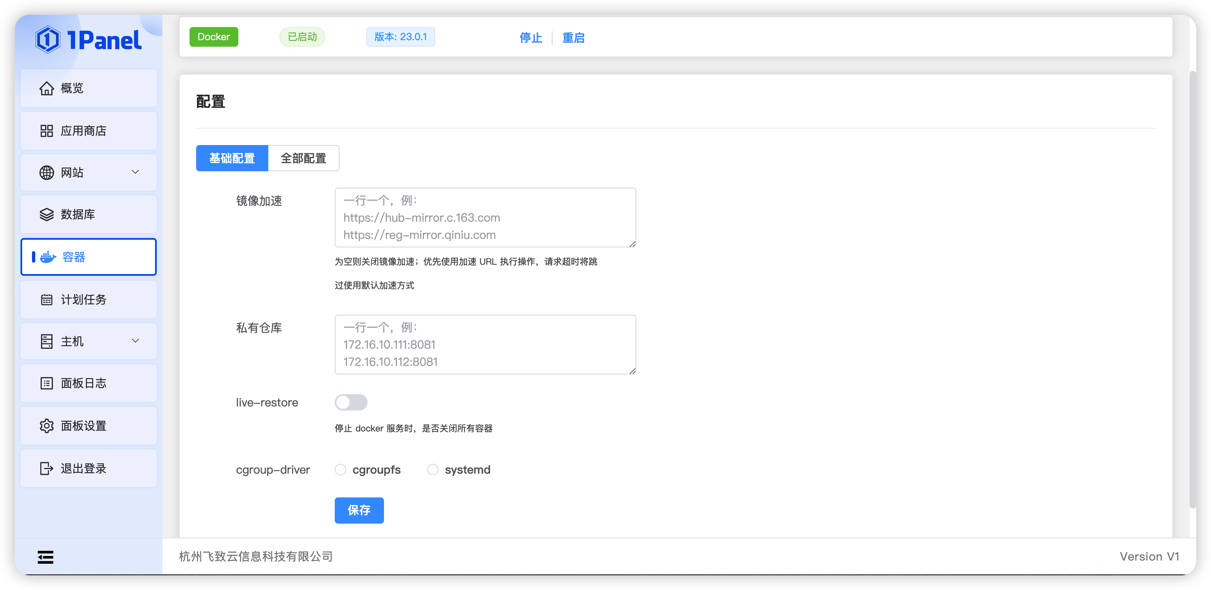Click inside the 镜像加速 mirror input box

click(x=485, y=217)
